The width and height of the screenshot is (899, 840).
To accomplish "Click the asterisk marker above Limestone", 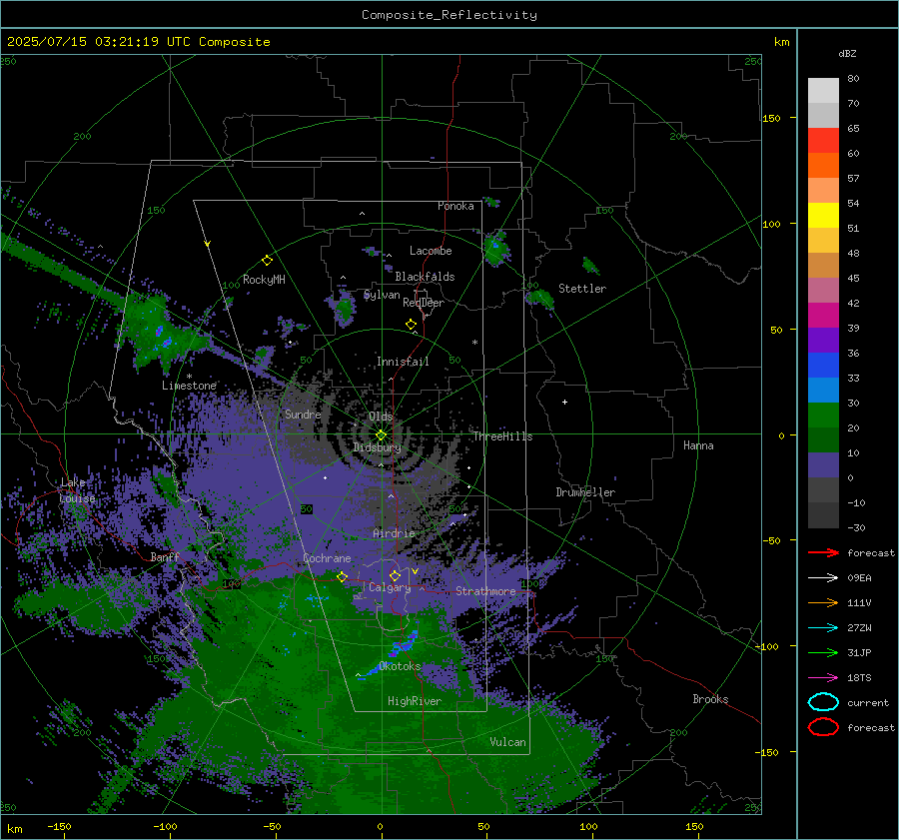I will 189,377.
